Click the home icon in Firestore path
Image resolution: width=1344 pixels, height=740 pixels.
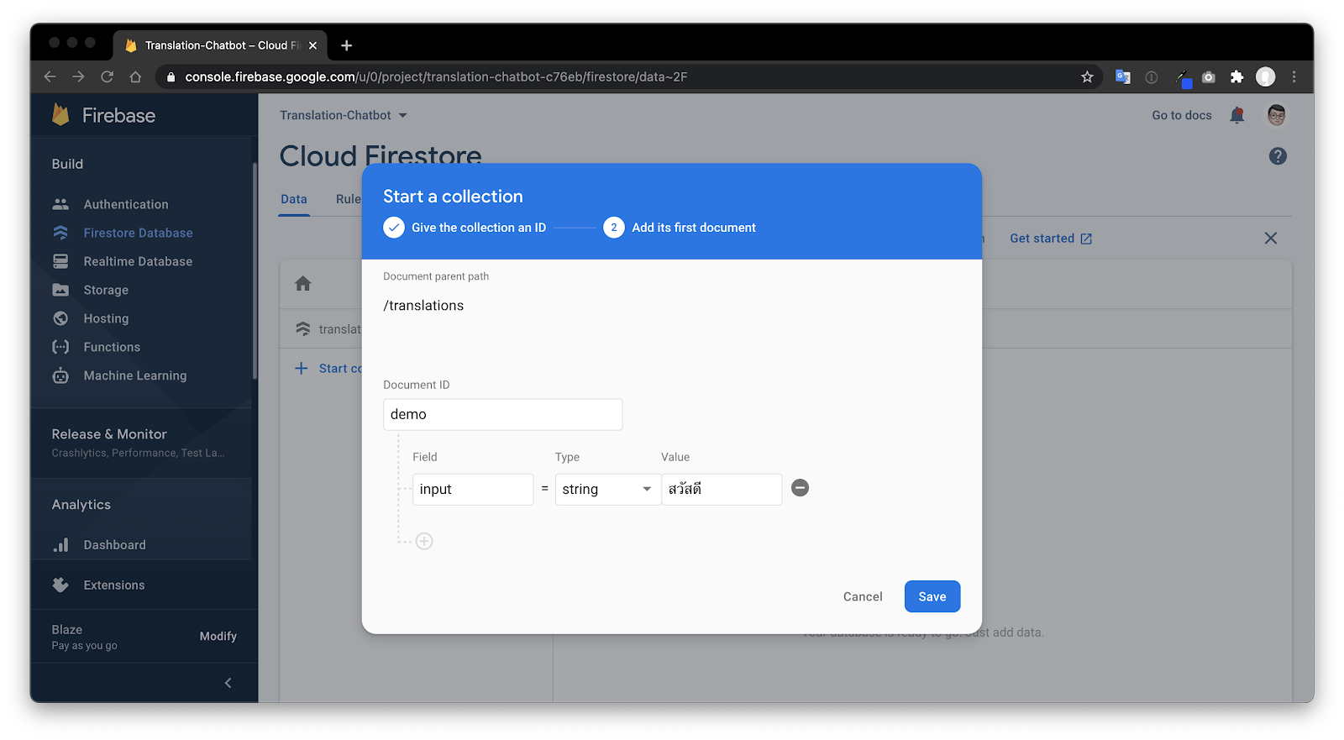(x=303, y=284)
